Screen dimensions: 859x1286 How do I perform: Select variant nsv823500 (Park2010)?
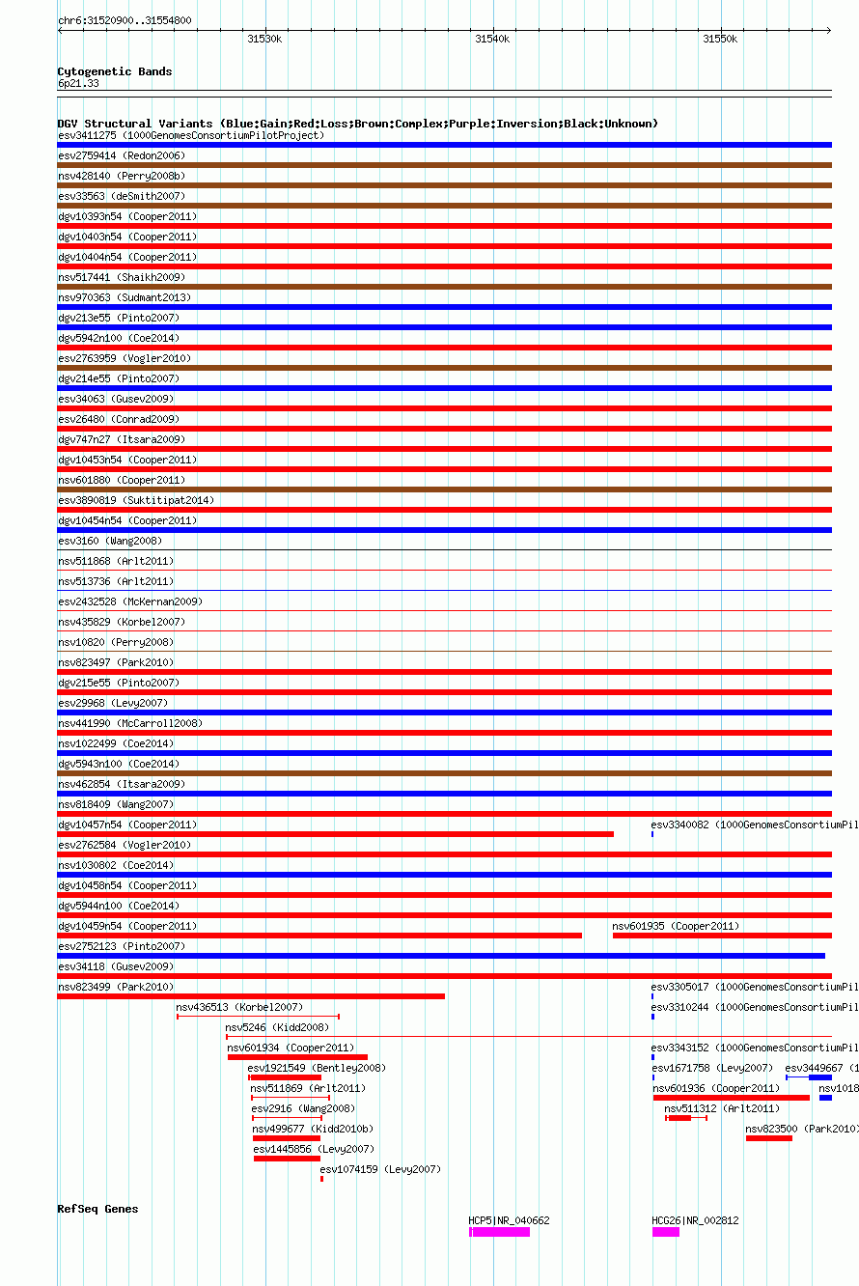click(x=802, y=1129)
